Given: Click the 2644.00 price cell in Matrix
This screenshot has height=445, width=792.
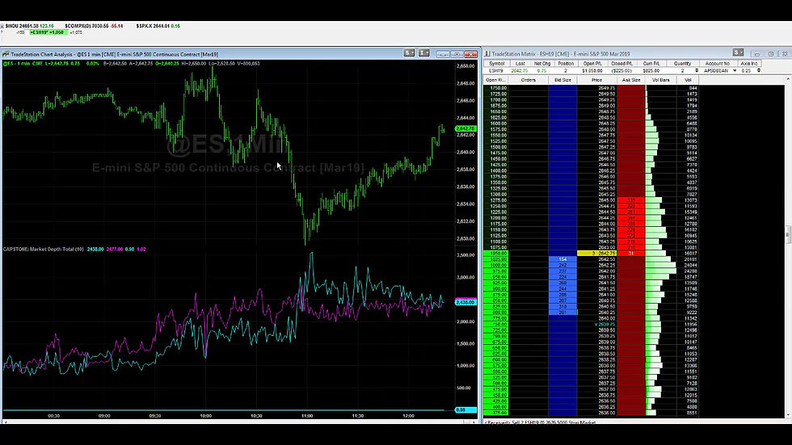Looking at the screenshot, I should 596,224.
